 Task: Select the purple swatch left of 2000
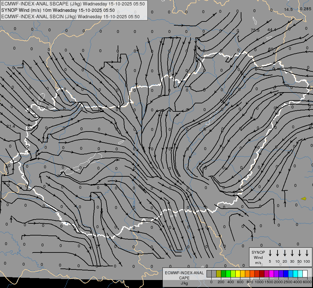click(276, 274)
